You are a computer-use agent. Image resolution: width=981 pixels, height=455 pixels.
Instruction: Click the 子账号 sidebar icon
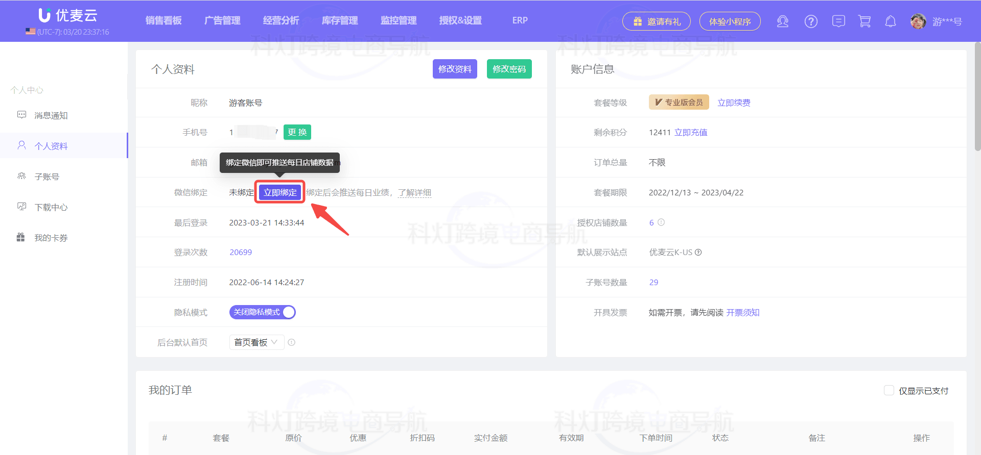tap(21, 176)
